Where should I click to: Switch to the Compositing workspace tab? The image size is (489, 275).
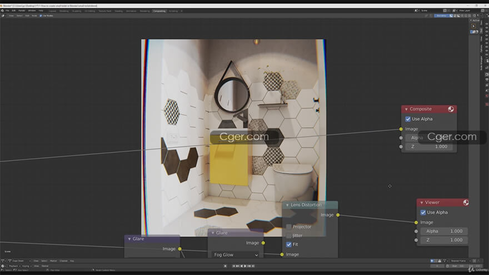(159, 11)
